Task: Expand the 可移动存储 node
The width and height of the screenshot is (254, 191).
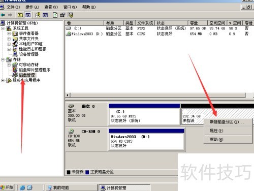Action: point(9,65)
